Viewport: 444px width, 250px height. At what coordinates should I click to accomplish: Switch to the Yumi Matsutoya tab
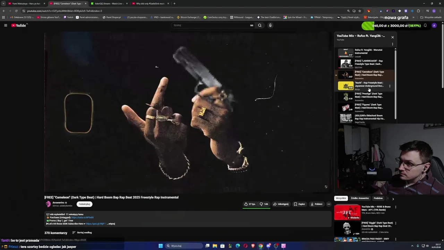coord(27,3)
